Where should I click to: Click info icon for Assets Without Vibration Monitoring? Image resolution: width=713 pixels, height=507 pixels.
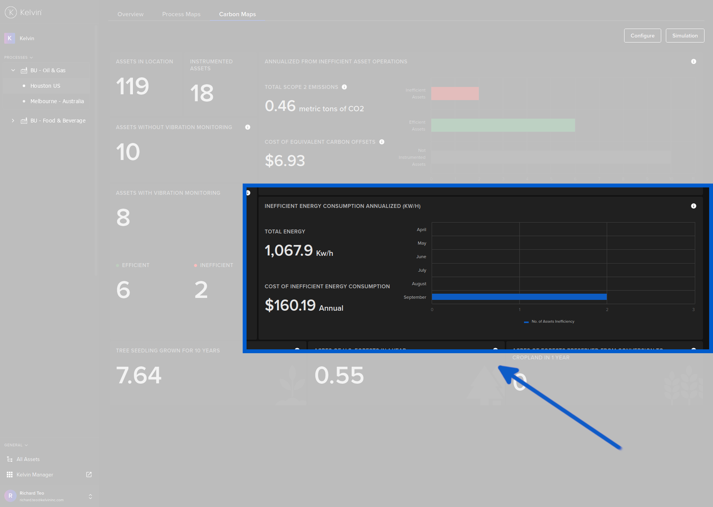click(248, 127)
